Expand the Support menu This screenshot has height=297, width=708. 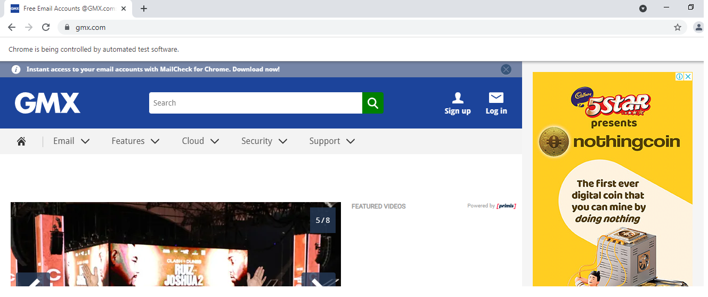pyautogui.click(x=332, y=141)
